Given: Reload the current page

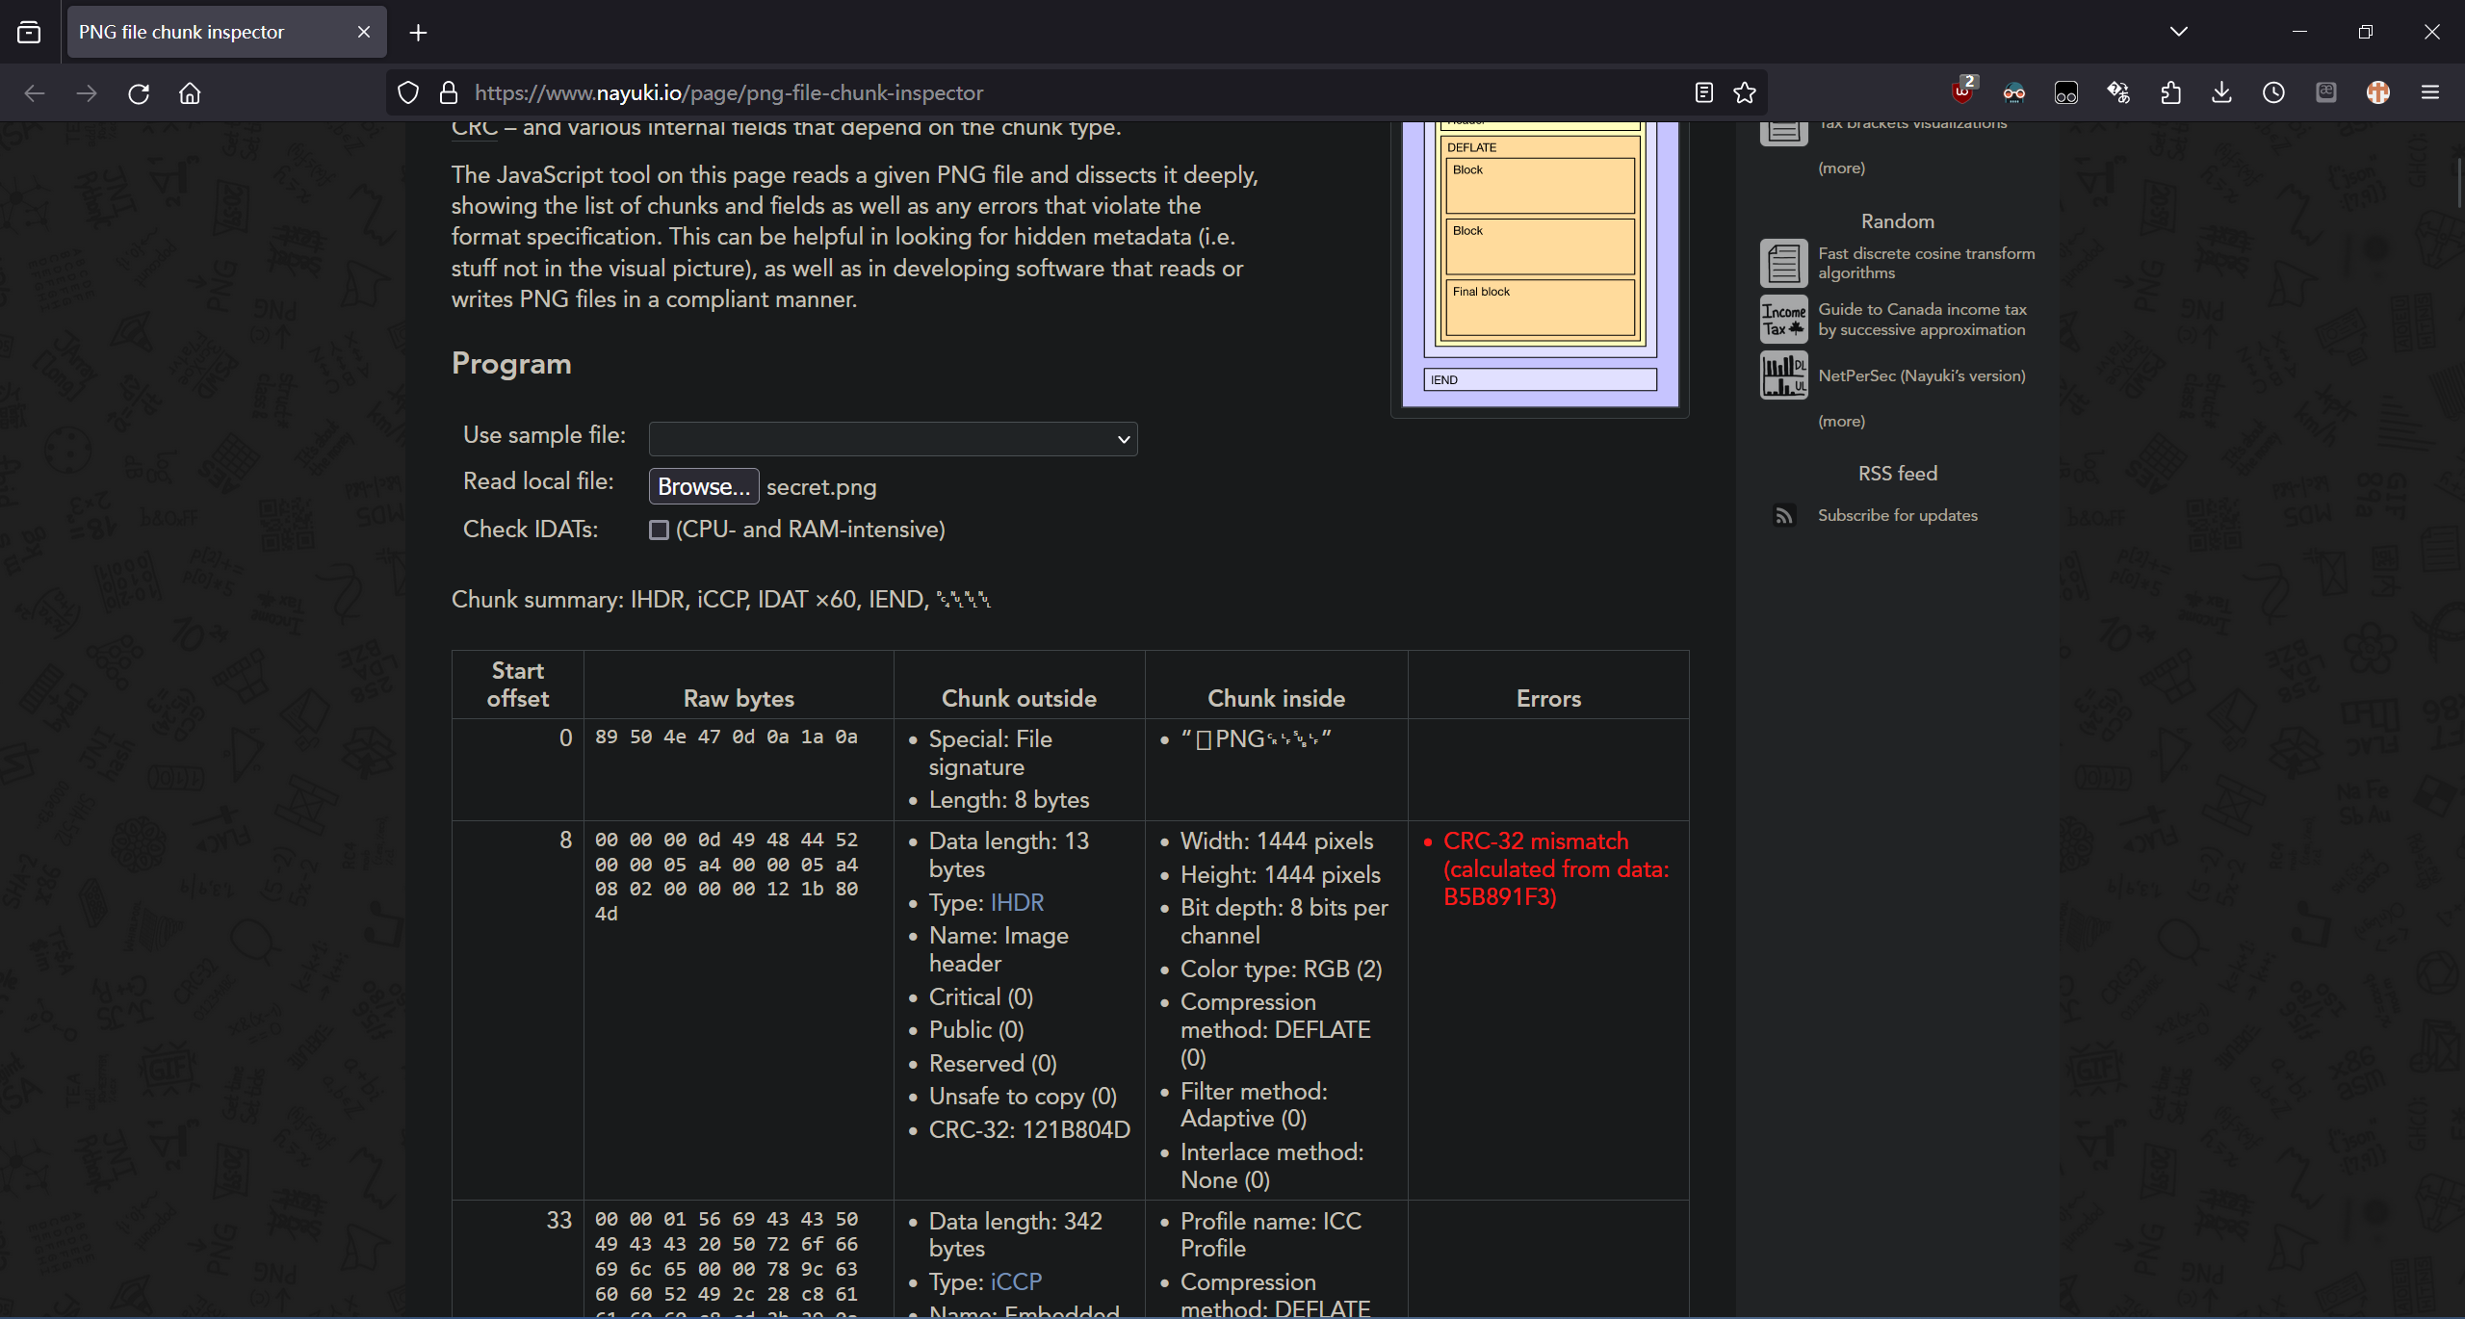Looking at the screenshot, I should pyautogui.click(x=139, y=93).
